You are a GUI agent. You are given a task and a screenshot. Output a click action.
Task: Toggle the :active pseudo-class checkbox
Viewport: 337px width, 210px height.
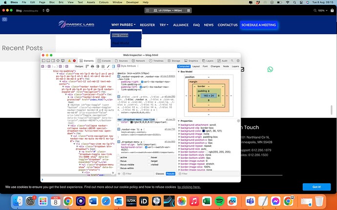[119, 157]
